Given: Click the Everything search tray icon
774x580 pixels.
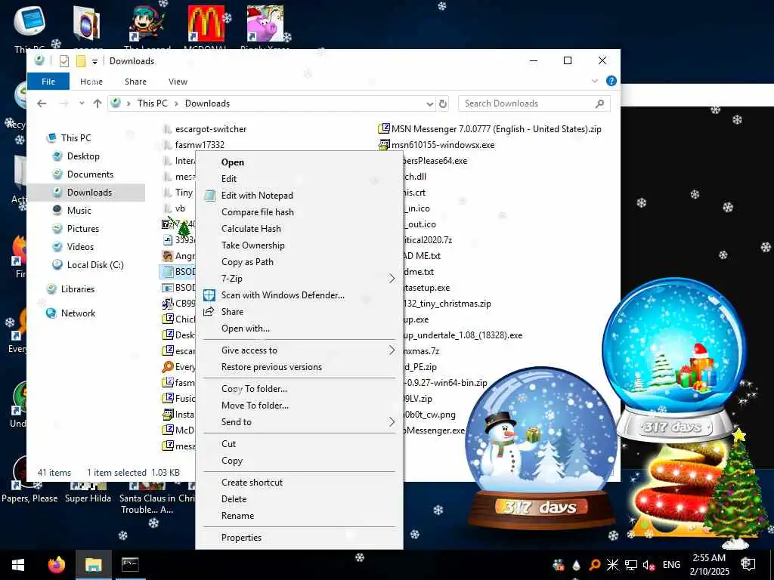Looking at the screenshot, I should (x=595, y=565).
